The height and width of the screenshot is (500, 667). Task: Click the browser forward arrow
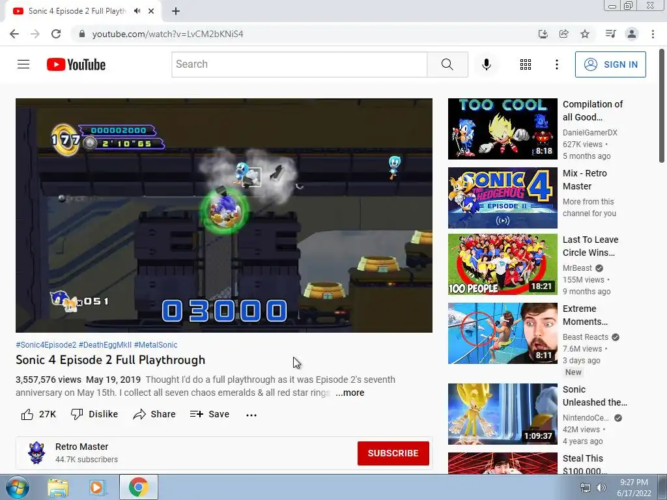click(x=35, y=34)
